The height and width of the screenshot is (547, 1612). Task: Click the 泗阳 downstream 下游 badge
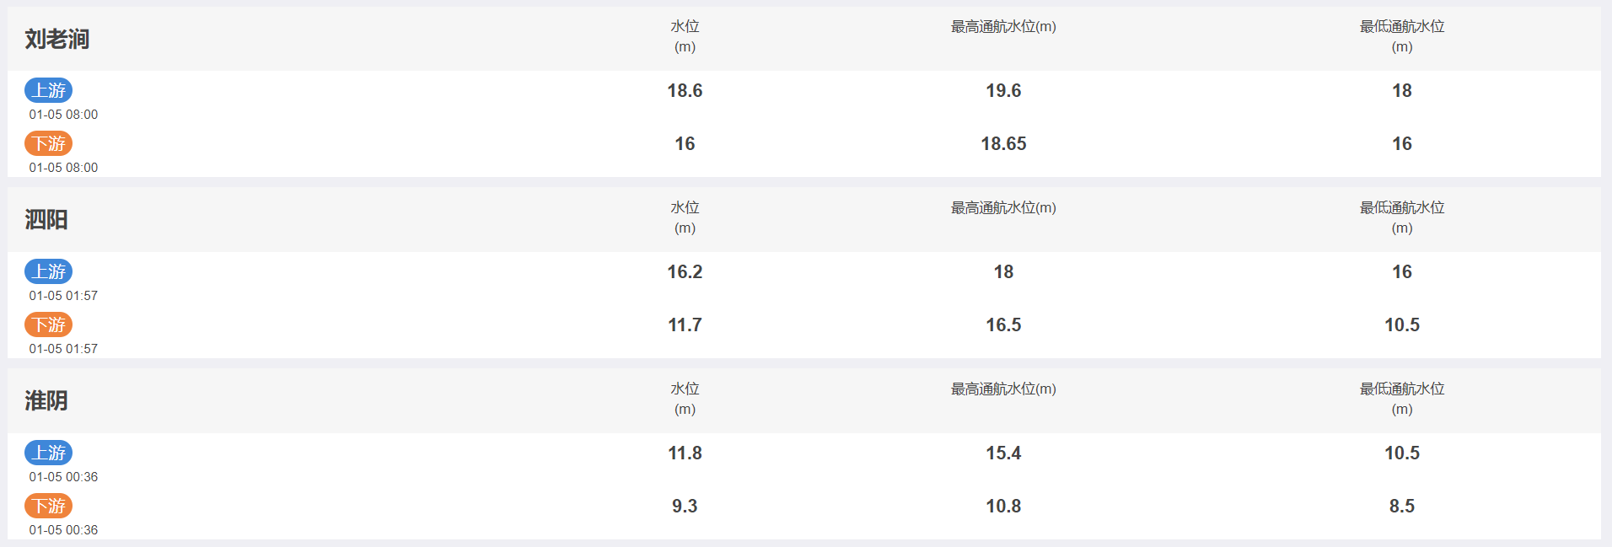click(48, 324)
